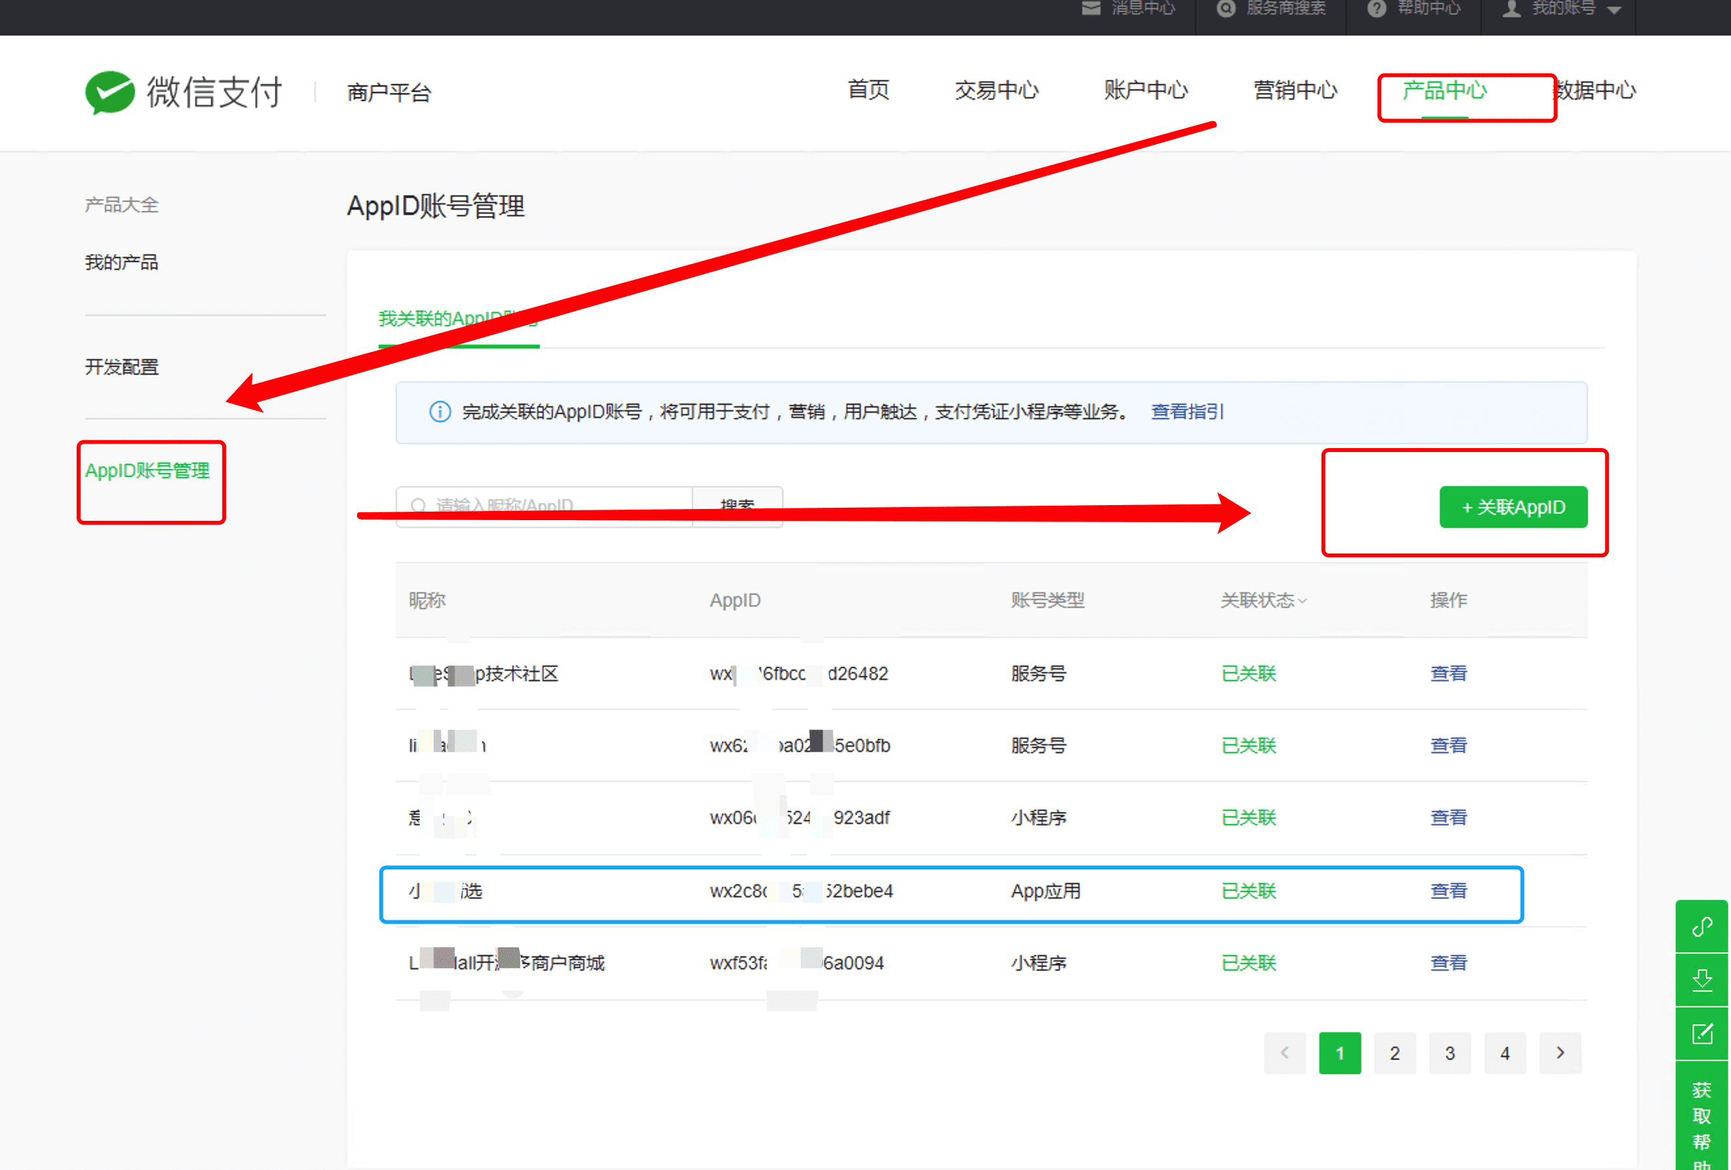Open 账户中心 navigation item
Image resolution: width=1731 pixels, height=1170 pixels.
[1145, 90]
